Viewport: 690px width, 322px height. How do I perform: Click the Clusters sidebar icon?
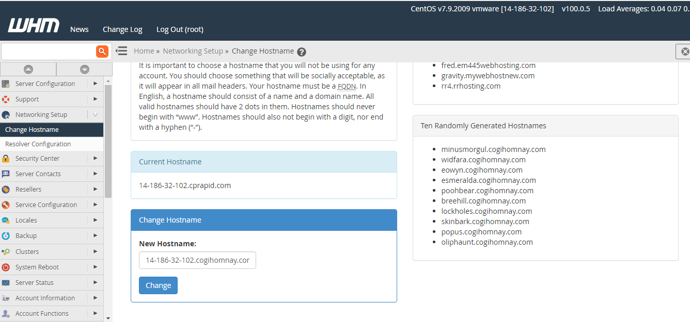[x=6, y=252]
